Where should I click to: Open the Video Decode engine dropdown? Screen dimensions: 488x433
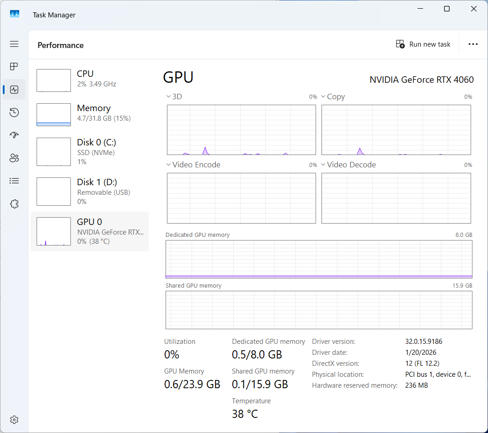point(349,165)
